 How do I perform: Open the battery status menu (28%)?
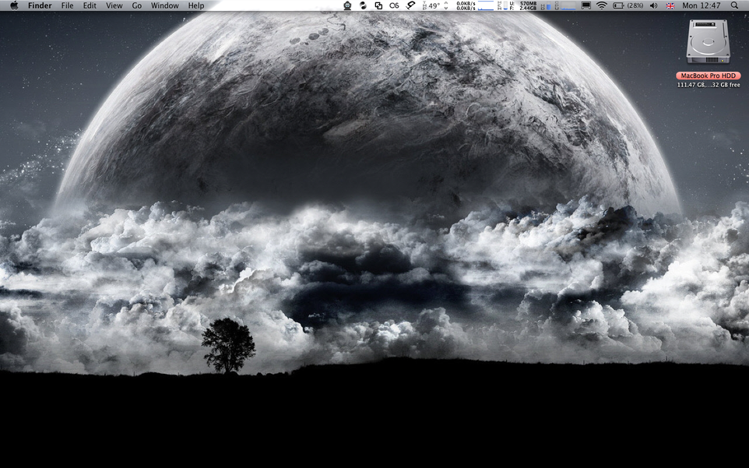point(628,5)
